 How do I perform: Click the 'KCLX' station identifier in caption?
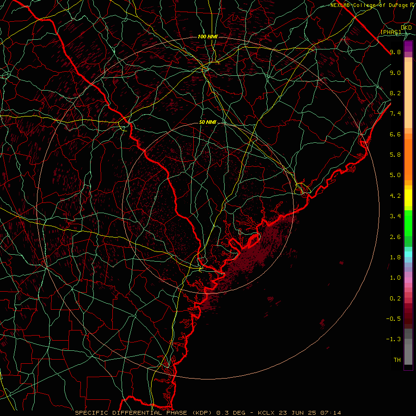pos(267,413)
